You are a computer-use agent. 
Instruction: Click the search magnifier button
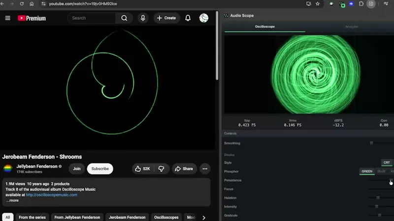coord(124,18)
